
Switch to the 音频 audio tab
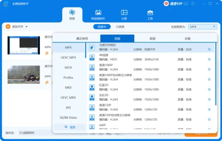pyautogui.click(x=152, y=38)
